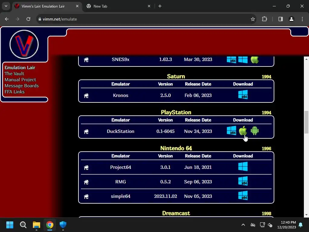Go back to previous page
The height and width of the screenshot is (232, 309).
point(7,19)
